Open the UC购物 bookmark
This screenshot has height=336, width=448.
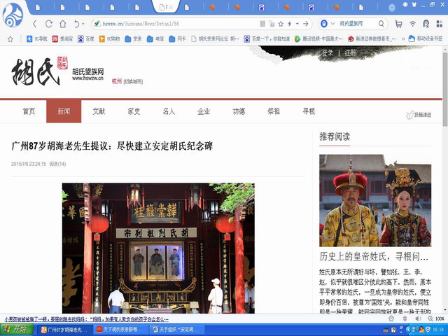tap(109, 39)
